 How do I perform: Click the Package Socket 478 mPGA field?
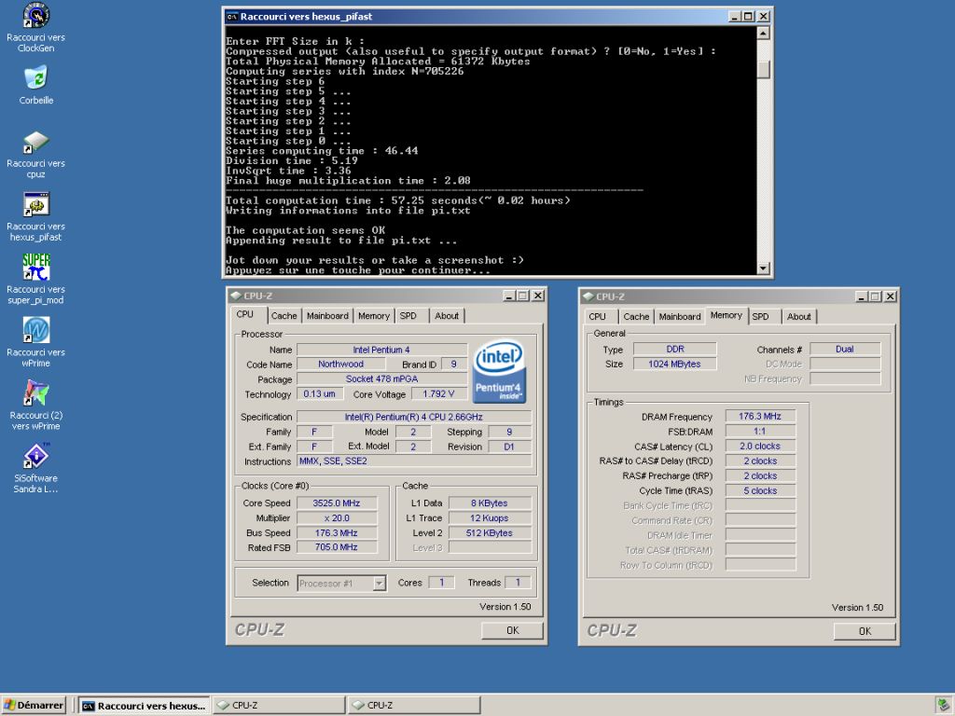click(x=381, y=379)
